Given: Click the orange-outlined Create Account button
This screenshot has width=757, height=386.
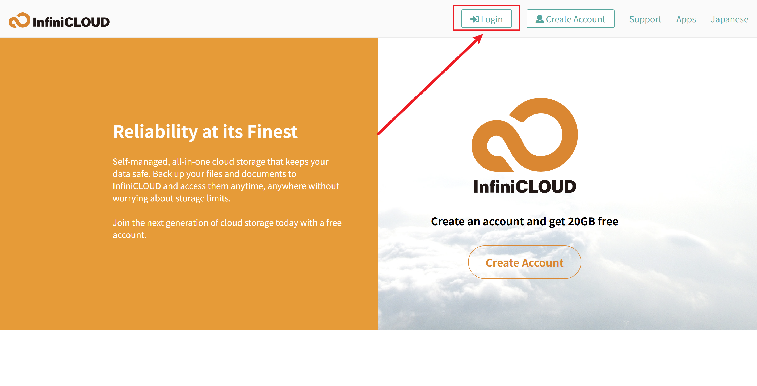Looking at the screenshot, I should 524,262.
